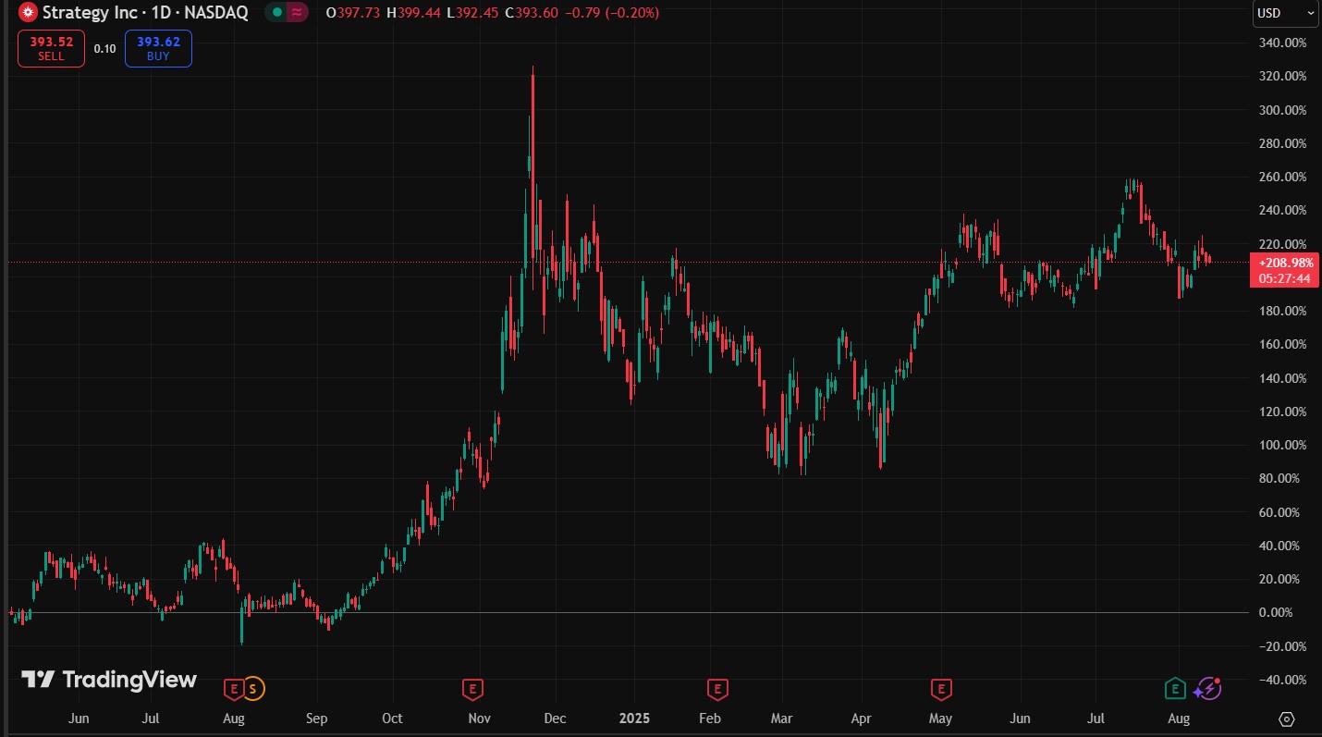Open the earnings marker above Feb
1322x737 pixels.
[x=716, y=688]
